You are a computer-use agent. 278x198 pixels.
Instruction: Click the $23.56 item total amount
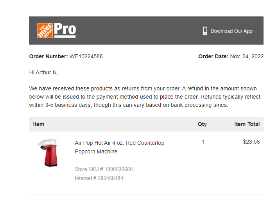(251, 142)
